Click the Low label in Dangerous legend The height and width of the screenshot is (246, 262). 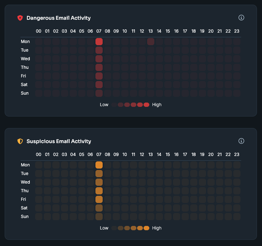coord(104,105)
